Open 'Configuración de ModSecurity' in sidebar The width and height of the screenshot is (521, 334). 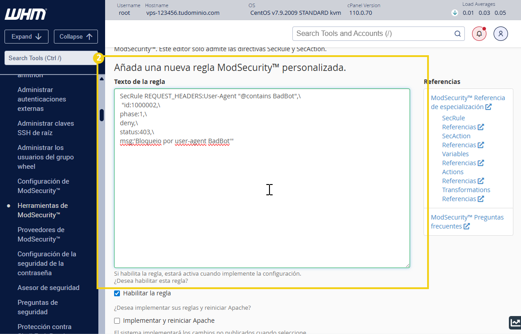[x=44, y=186]
